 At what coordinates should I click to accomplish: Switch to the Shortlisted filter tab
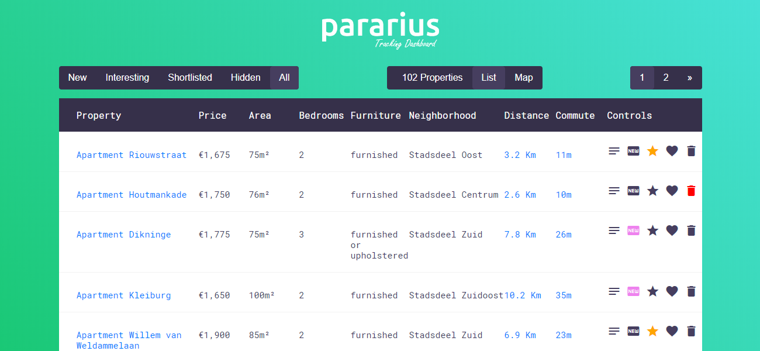[190, 78]
